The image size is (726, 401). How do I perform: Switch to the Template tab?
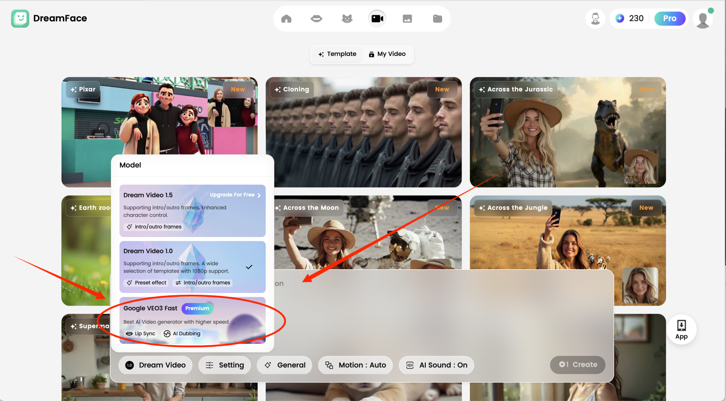[337, 54]
